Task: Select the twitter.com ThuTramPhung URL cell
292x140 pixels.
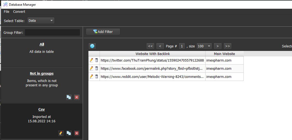Action: click(153, 60)
